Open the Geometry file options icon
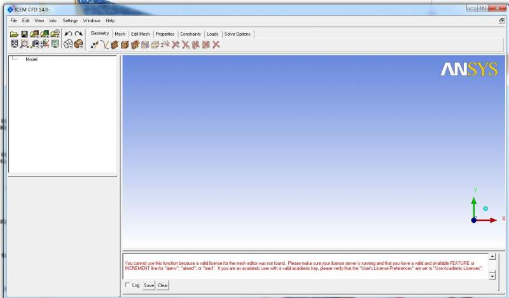Image resolution: width=509 pixels, height=298 pixels. tap(35, 34)
